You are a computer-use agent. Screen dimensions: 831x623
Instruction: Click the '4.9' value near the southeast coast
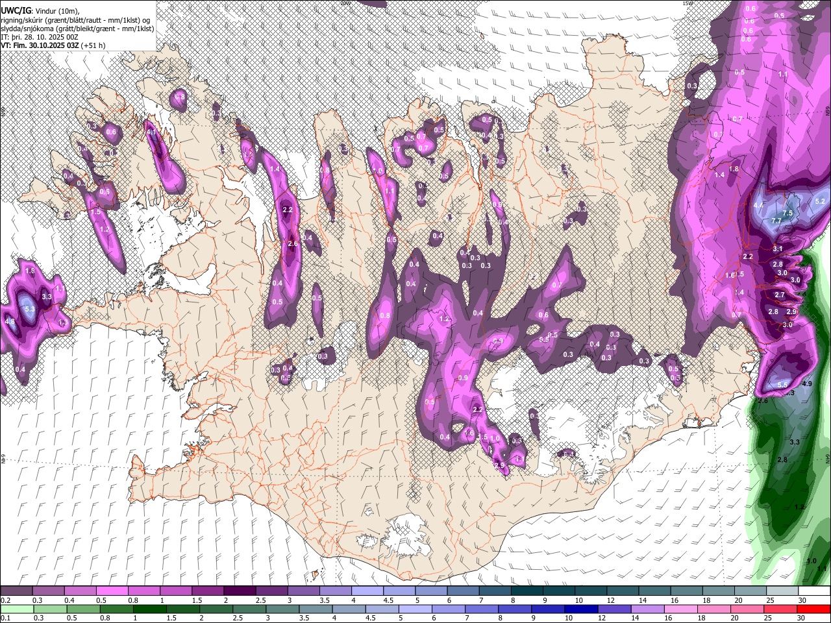pyautogui.click(x=807, y=384)
